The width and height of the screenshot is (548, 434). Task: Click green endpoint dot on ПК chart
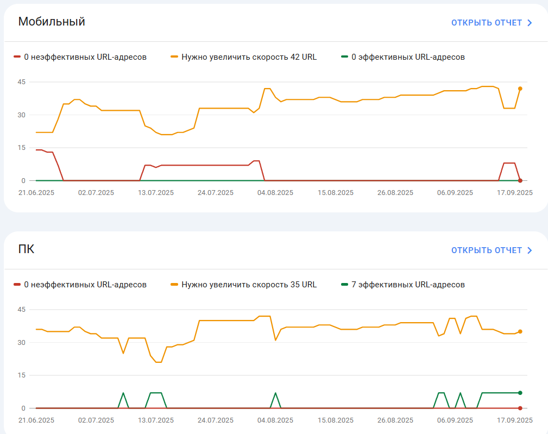point(520,393)
